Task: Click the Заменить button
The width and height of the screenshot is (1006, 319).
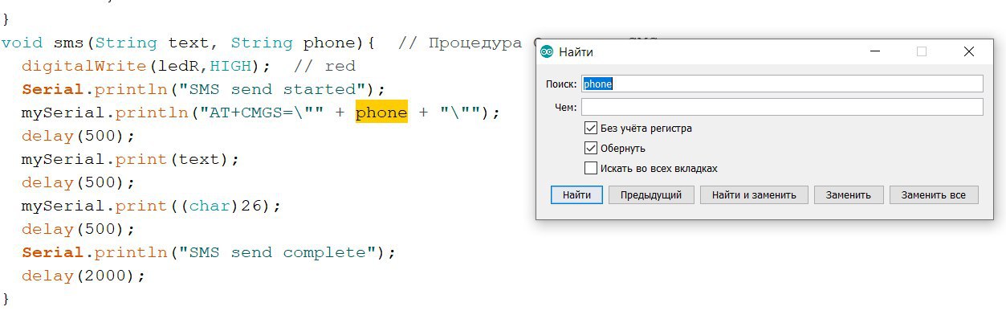Action: (849, 194)
